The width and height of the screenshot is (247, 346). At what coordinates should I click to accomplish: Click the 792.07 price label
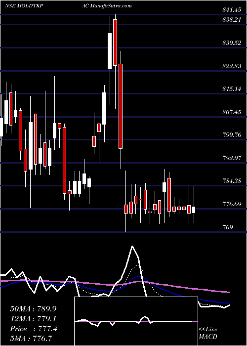(x=232, y=158)
